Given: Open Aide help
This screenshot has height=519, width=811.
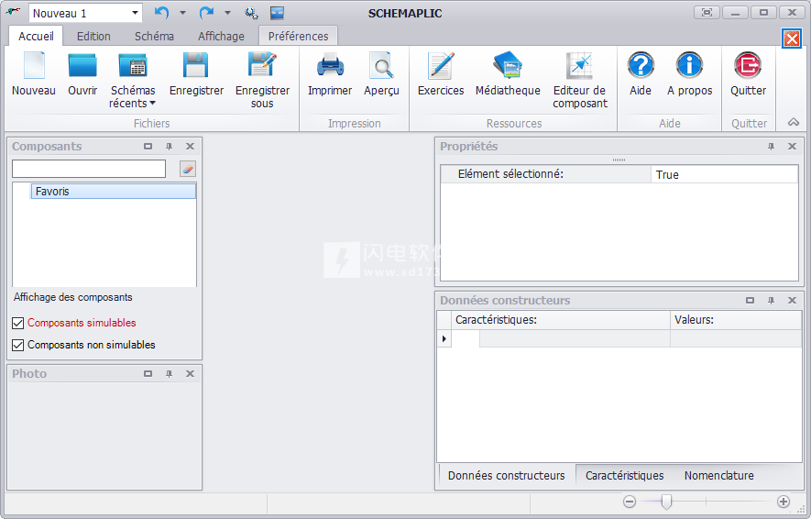Looking at the screenshot, I should (x=641, y=74).
